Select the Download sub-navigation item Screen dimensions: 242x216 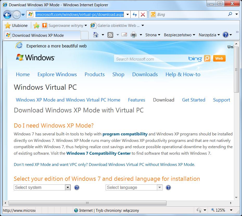click(x=164, y=100)
